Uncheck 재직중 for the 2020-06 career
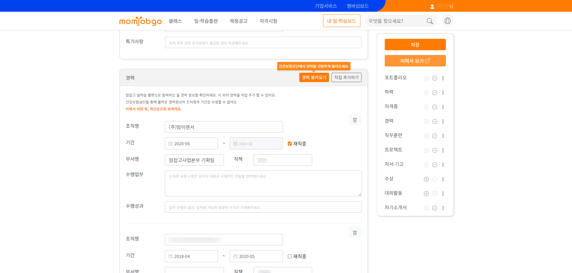Image resolution: width=572 pixels, height=273 pixels. [x=290, y=144]
